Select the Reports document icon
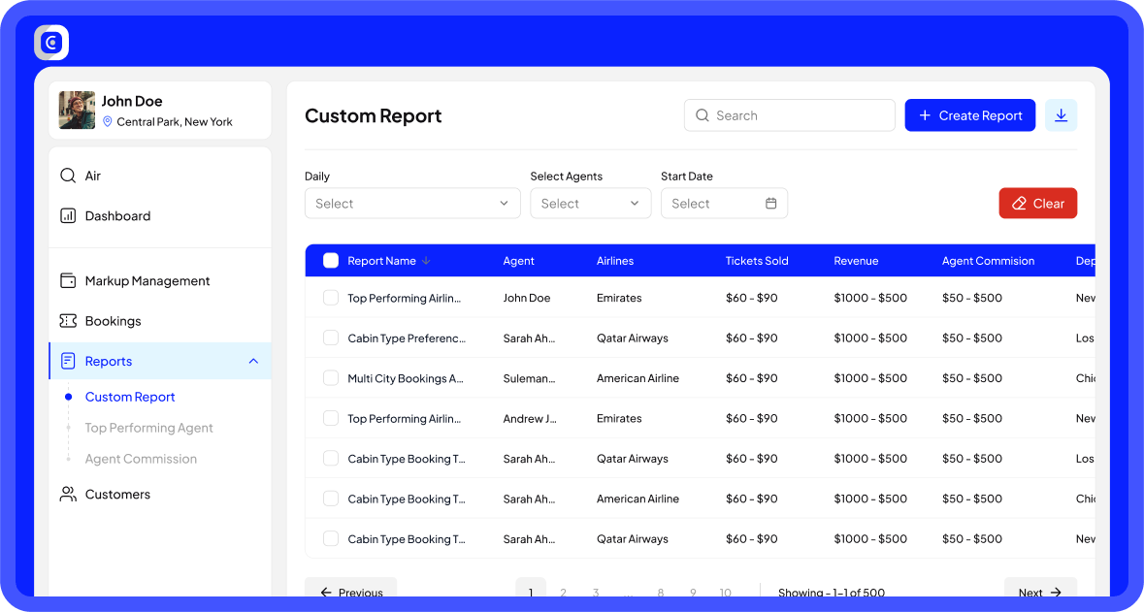 pyautogui.click(x=67, y=361)
